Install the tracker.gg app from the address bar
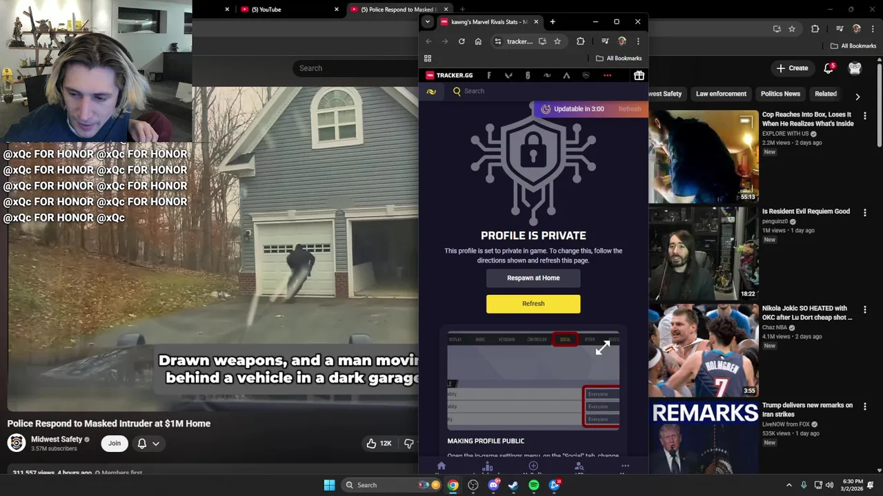 click(x=542, y=41)
